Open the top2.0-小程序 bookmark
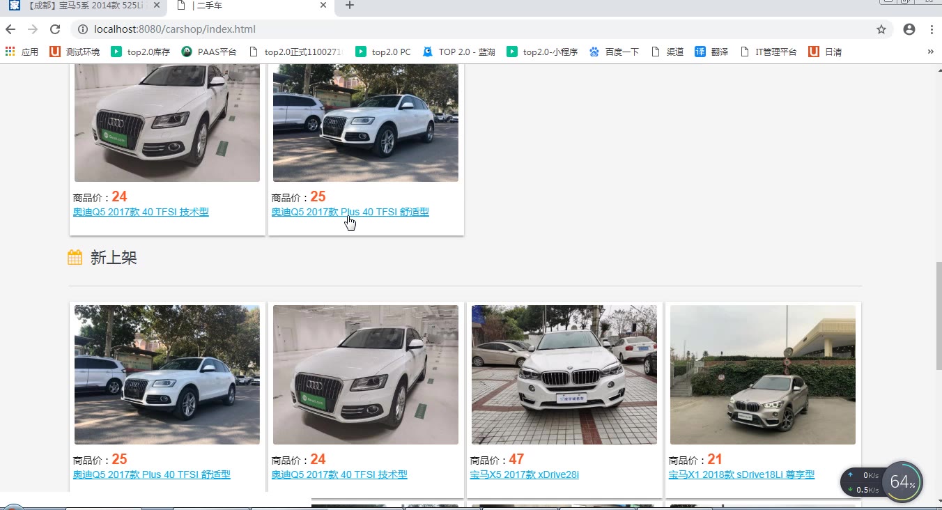 coord(542,52)
